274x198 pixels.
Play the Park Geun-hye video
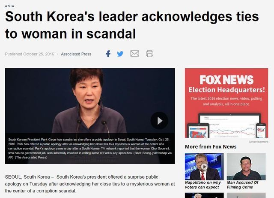click(x=159, y=121)
